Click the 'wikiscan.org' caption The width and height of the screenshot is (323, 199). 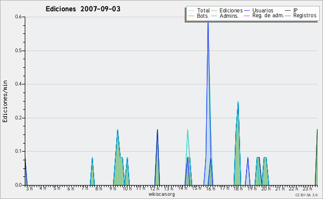[x=161, y=194]
